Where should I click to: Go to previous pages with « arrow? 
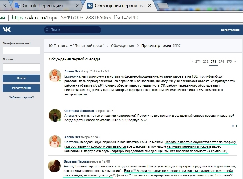192,62
